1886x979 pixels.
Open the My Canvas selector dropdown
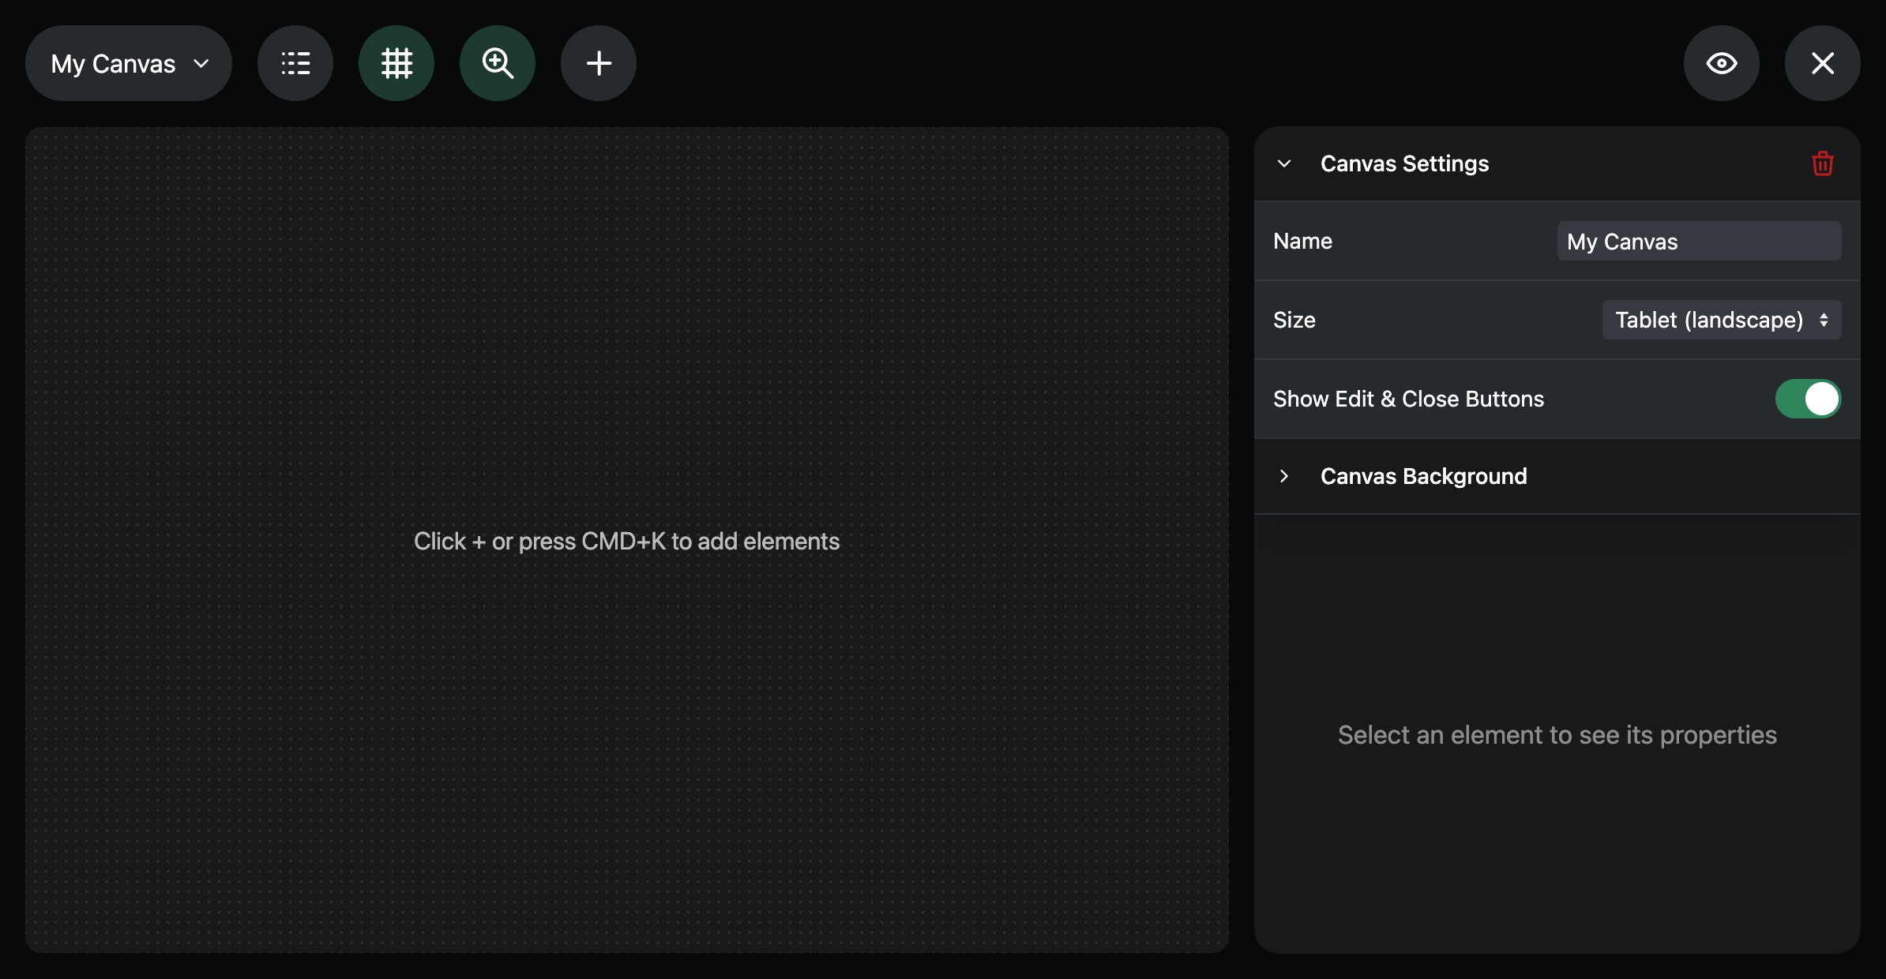(x=129, y=63)
